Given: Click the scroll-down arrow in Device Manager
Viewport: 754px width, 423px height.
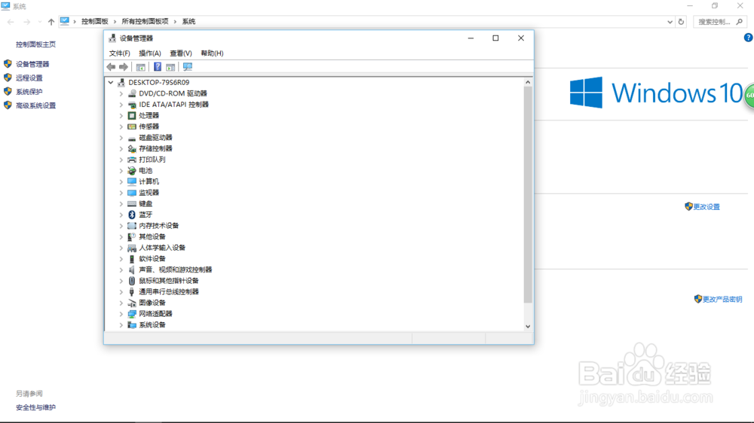Looking at the screenshot, I should click(x=528, y=327).
